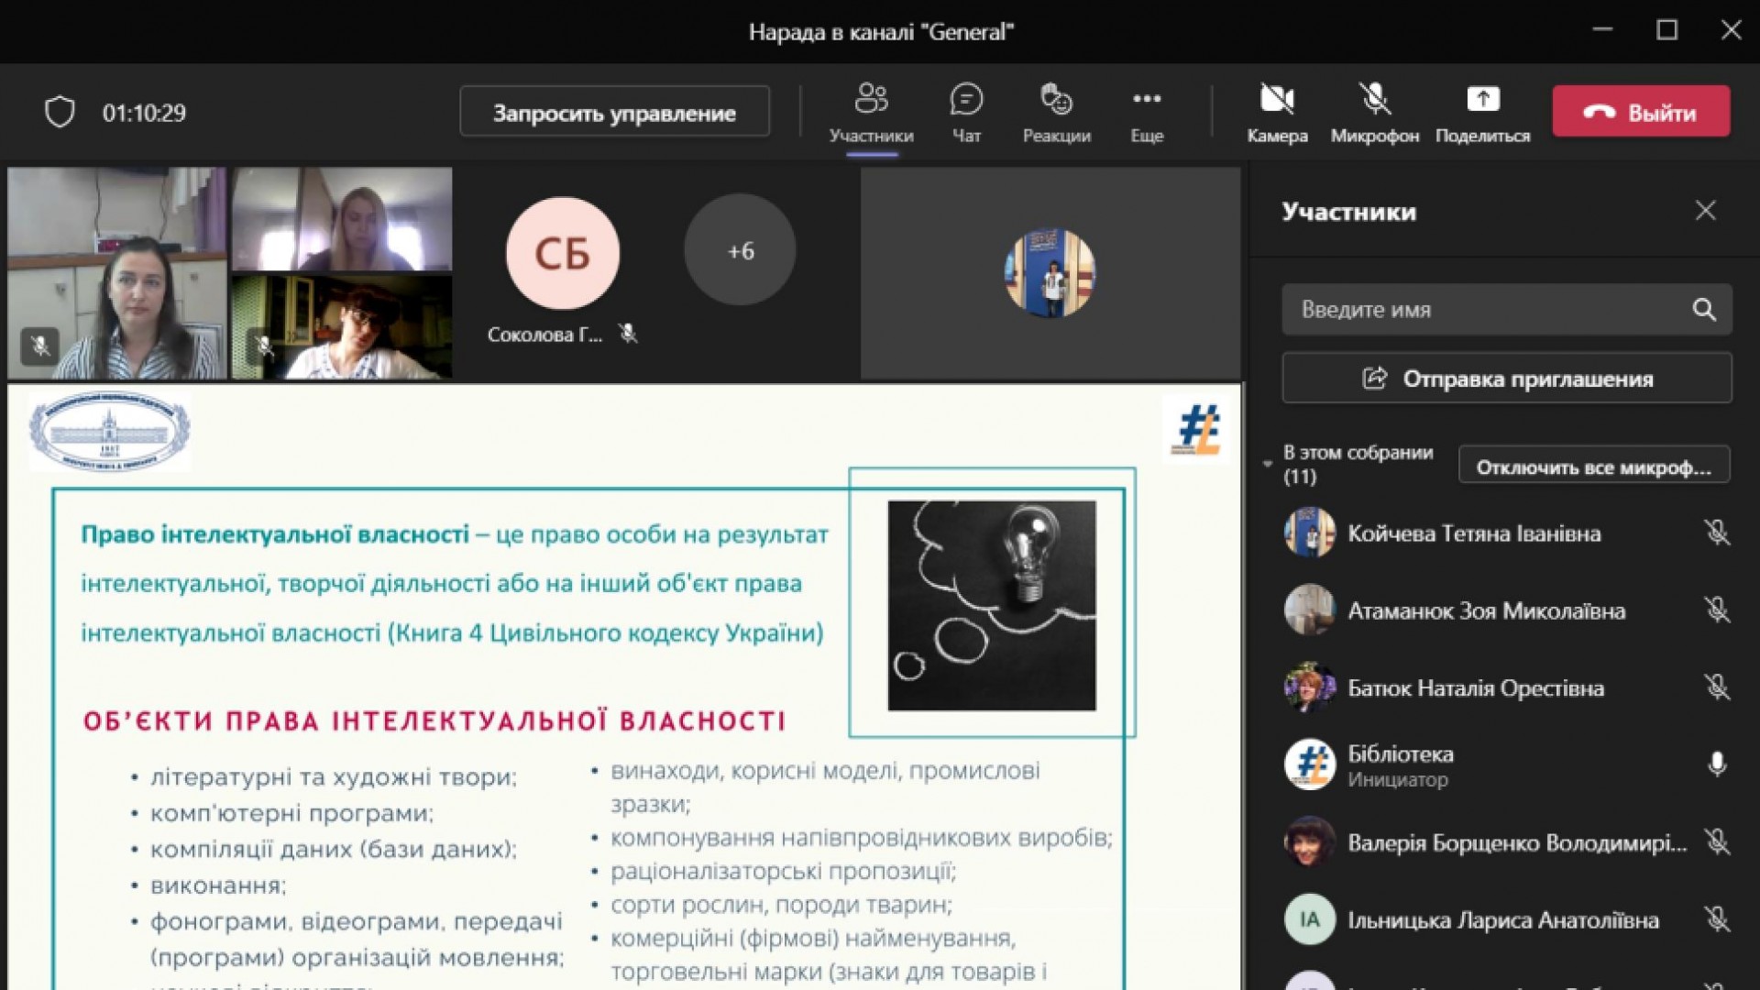Image resolution: width=1760 pixels, height=990 pixels.
Task: Expand the +6 hidden participants bubble
Action: (x=740, y=250)
